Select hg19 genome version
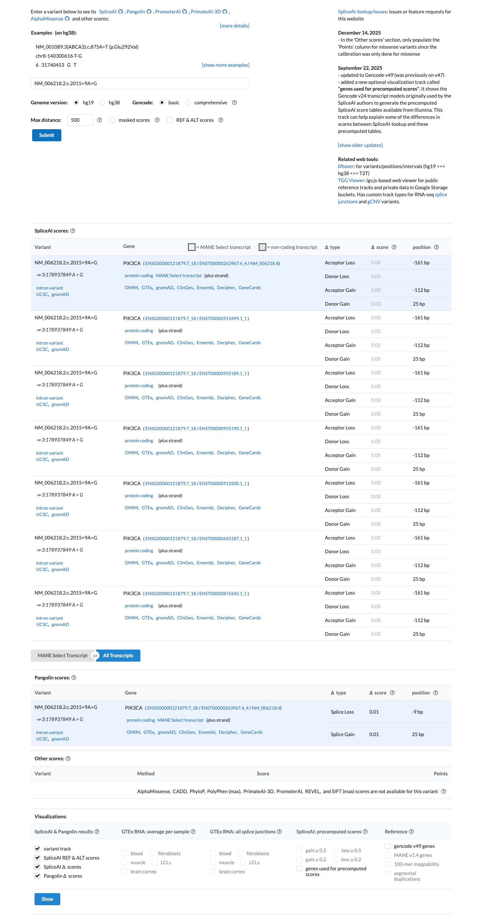The image size is (487, 924). pos(76,103)
